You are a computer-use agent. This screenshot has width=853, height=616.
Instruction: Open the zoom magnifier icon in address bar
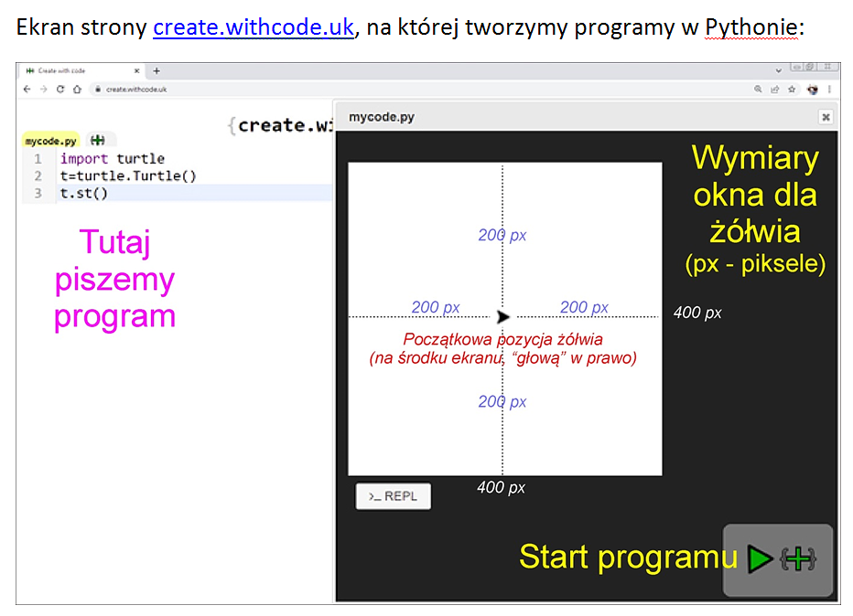coord(758,90)
